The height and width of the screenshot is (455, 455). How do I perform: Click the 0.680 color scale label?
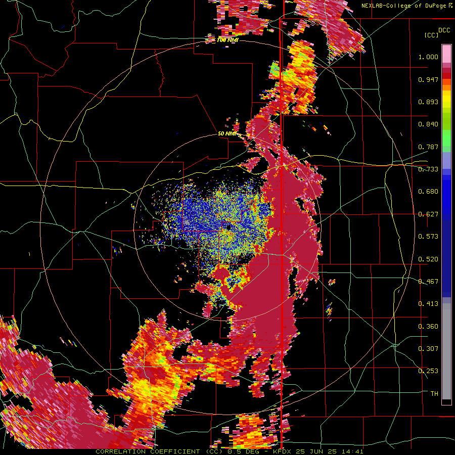coord(428,192)
